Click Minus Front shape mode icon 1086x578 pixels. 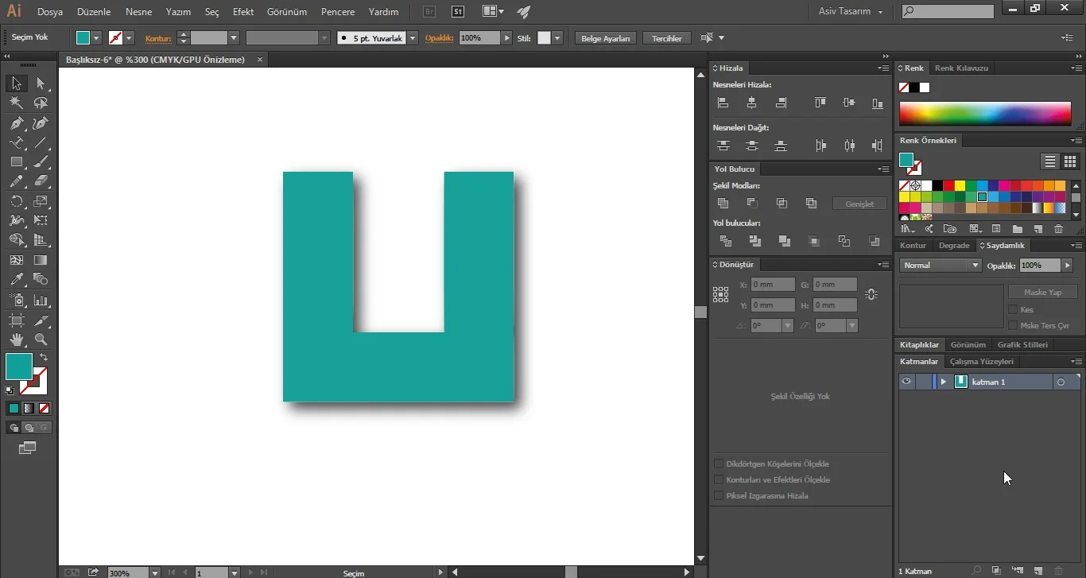coord(752,204)
